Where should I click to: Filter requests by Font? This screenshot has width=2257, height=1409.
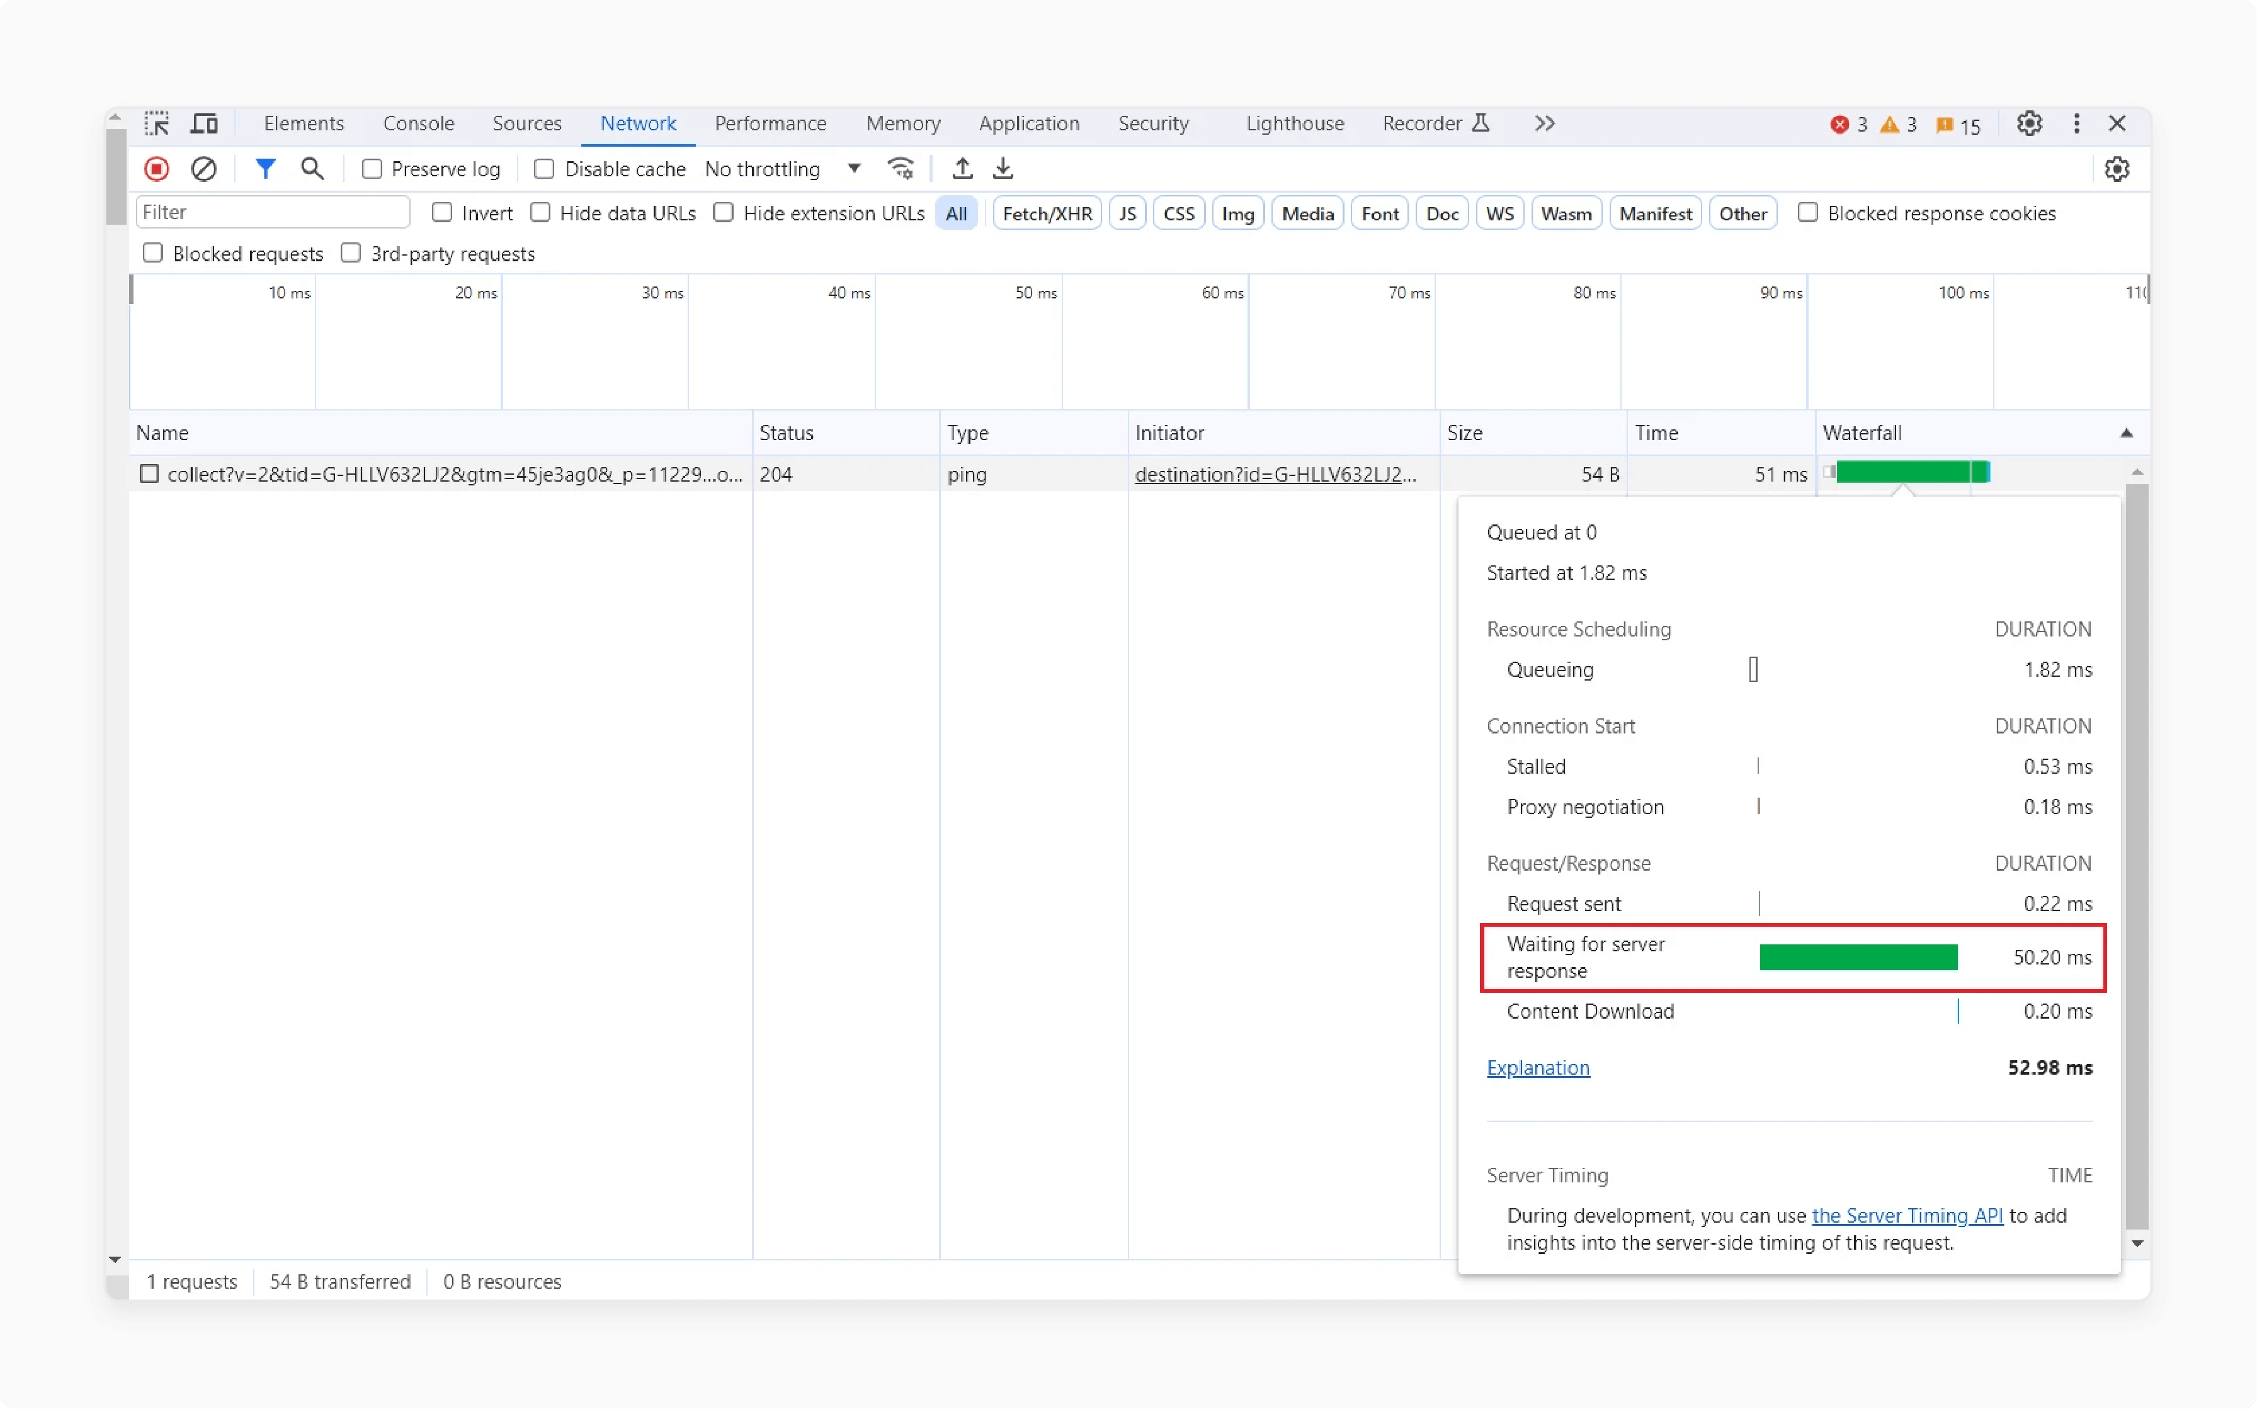click(1379, 213)
